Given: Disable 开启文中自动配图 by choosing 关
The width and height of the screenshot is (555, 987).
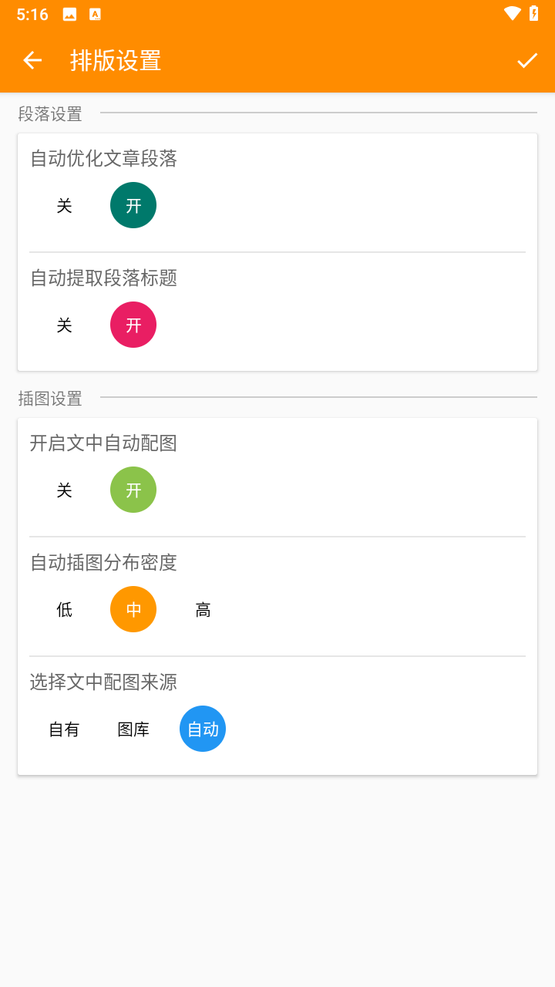Looking at the screenshot, I should [64, 490].
